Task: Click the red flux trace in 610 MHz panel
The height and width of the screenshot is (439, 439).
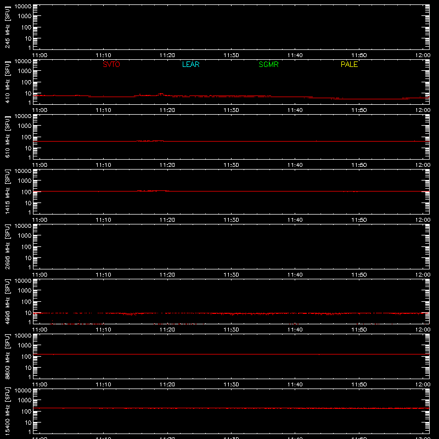Action: [x=231, y=141]
